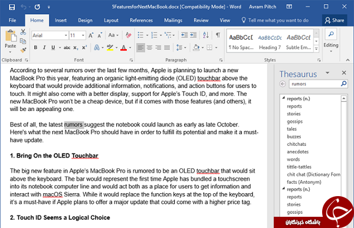This screenshot has width=354, height=228.
Task: Toggle Bold formatting
Action: (35, 48)
